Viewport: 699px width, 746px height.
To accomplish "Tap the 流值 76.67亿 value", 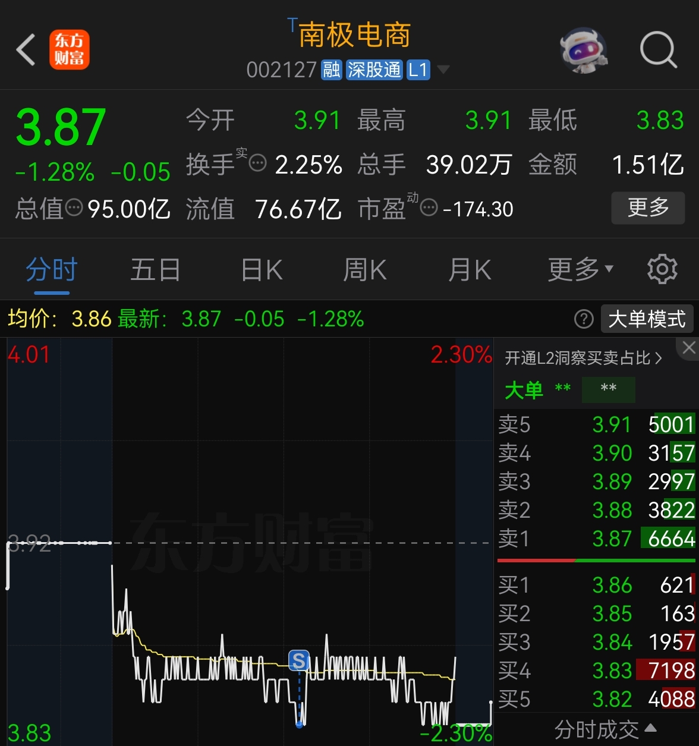I will [298, 209].
